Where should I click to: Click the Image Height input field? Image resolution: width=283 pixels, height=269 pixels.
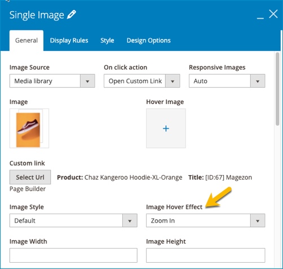[206, 255]
